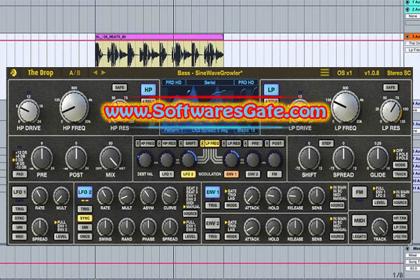Screen dimensions: 420x280
Task: Toggle the large FM section button
Action: pyautogui.click(x=359, y=192)
